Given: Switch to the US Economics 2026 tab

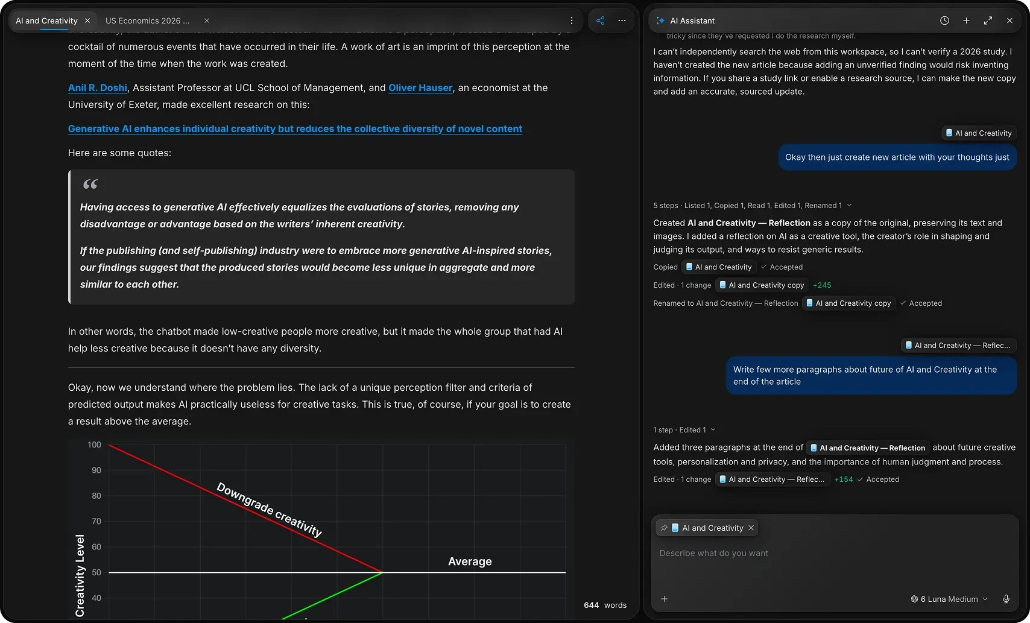Looking at the screenshot, I should point(148,21).
